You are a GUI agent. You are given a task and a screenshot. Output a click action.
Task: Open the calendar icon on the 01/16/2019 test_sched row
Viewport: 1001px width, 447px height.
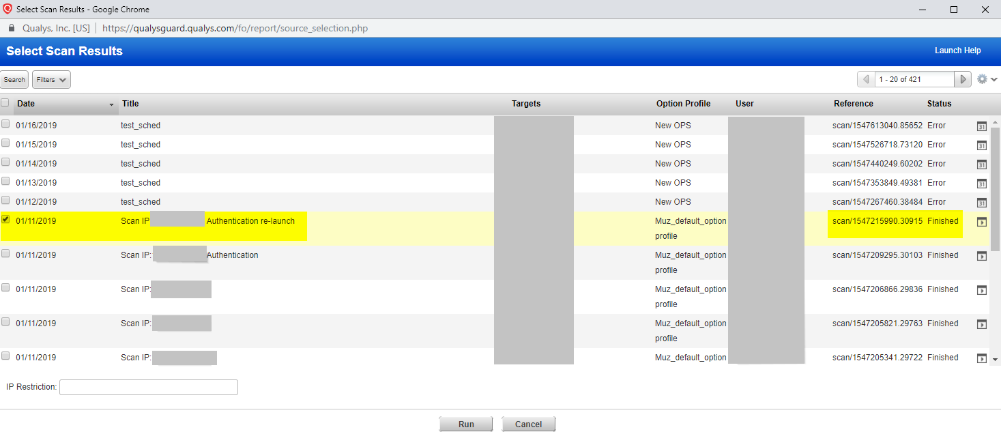coord(981,126)
